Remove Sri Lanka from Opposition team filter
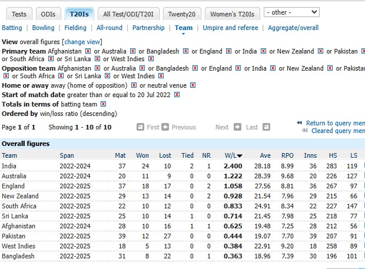This screenshot has height=269, width=365. coord(107,76)
